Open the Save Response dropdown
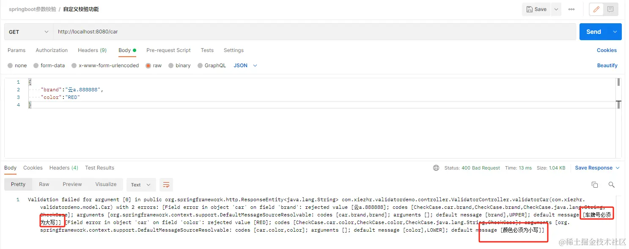The image size is (629, 249). [597, 168]
